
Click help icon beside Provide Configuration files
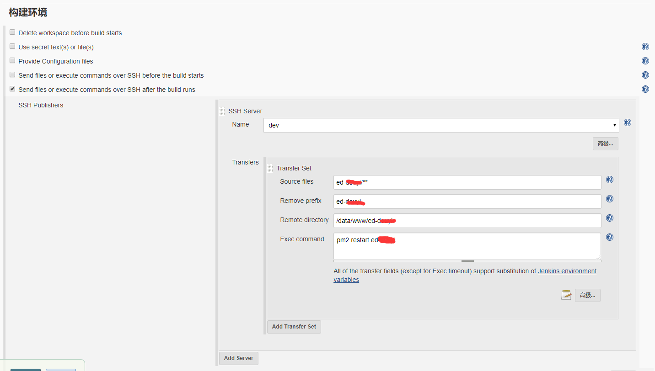click(645, 60)
